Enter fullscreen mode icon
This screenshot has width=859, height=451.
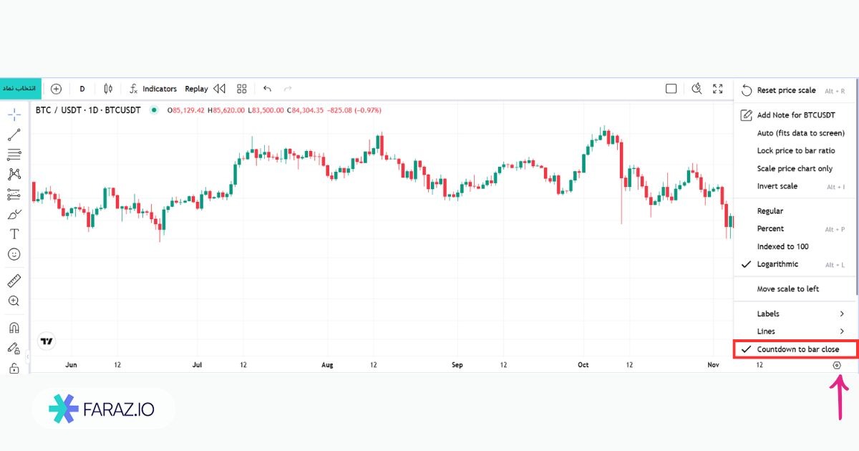pyautogui.click(x=718, y=89)
